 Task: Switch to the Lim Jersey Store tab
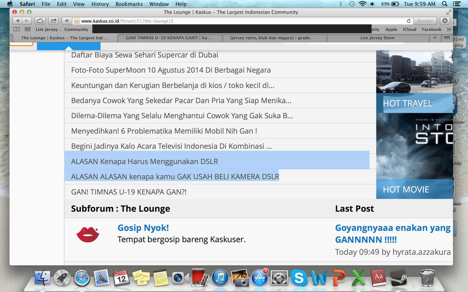point(377,38)
